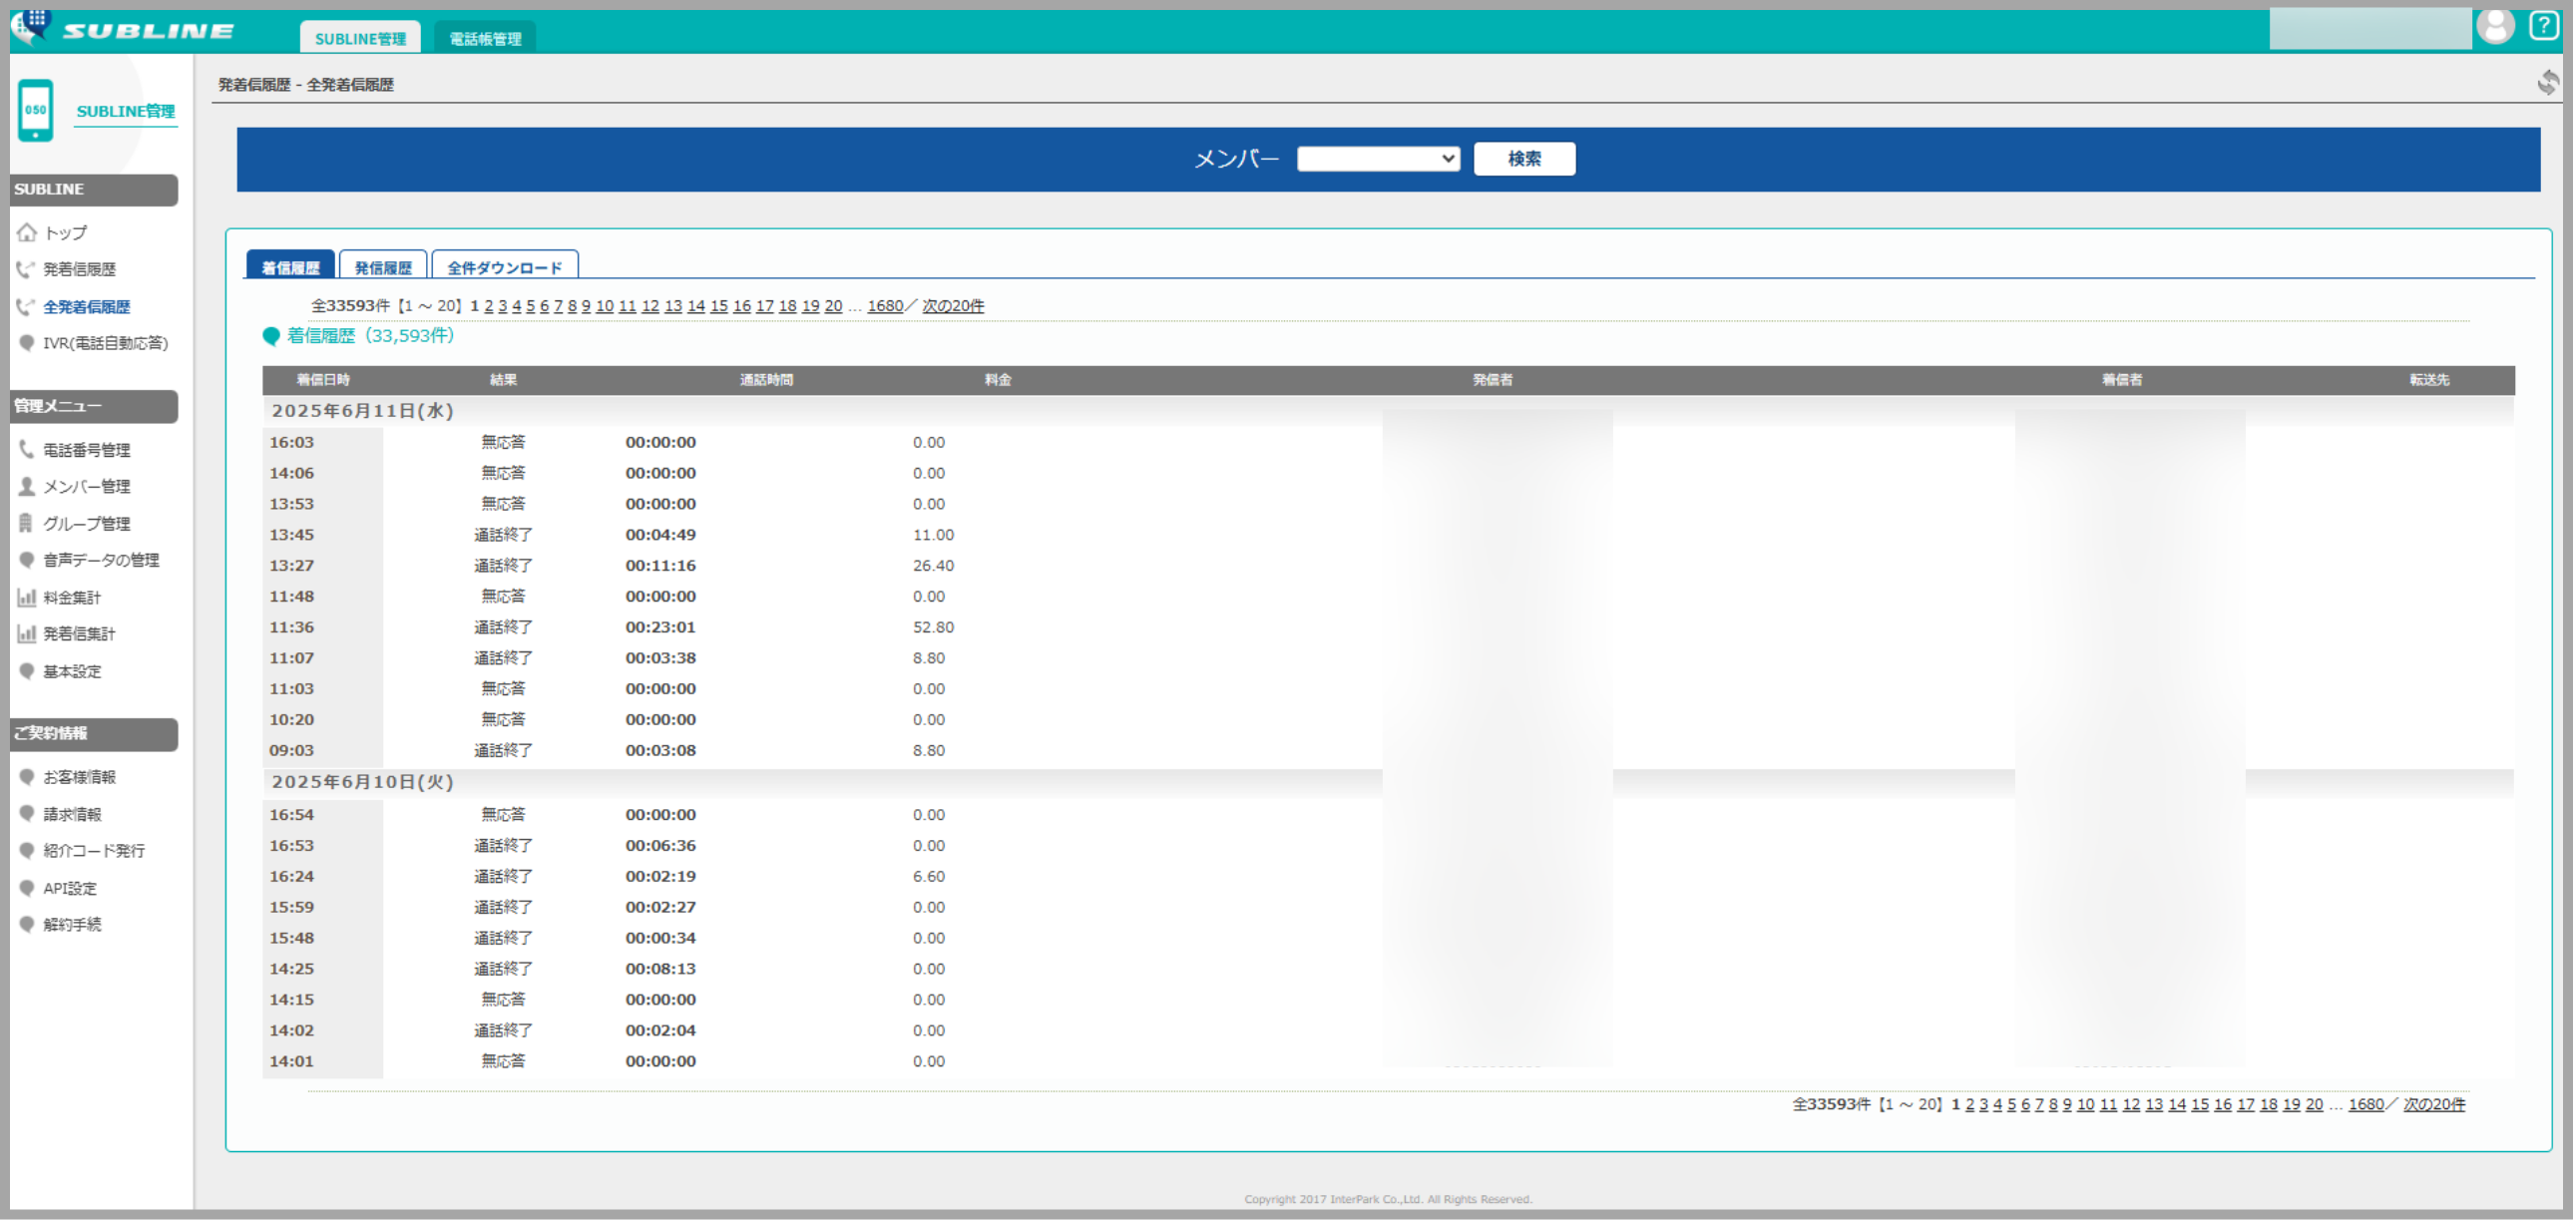This screenshot has width=2574, height=1220.
Task: Click the person icon beside メンバー管理
Action: [x=27, y=487]
